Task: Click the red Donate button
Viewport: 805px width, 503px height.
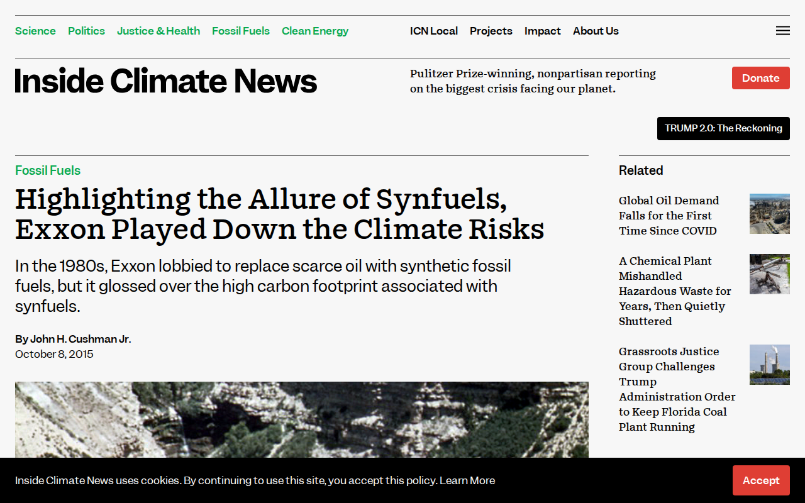Action: 761,78
